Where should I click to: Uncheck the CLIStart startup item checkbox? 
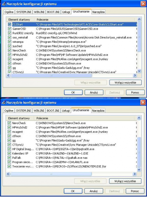pos(10,24)
